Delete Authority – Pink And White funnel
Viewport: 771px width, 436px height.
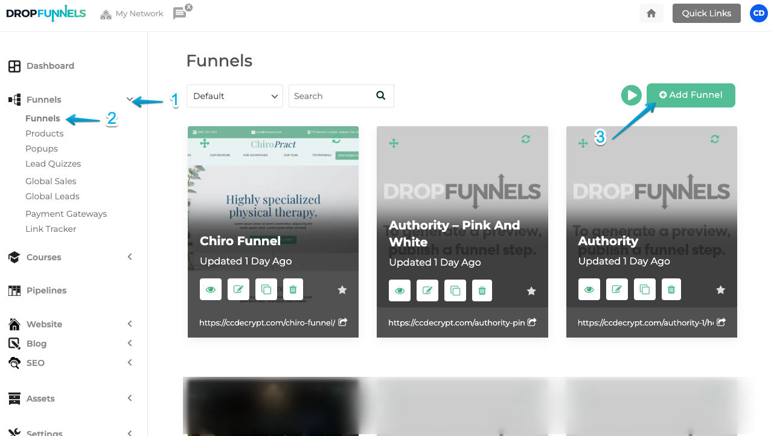[482, 290]
